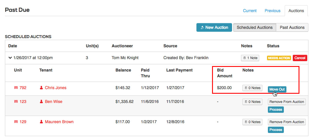Remove Ben Wise from auction
The width and height of the screenshot is (311, 139).
click(x=287, y=102)
